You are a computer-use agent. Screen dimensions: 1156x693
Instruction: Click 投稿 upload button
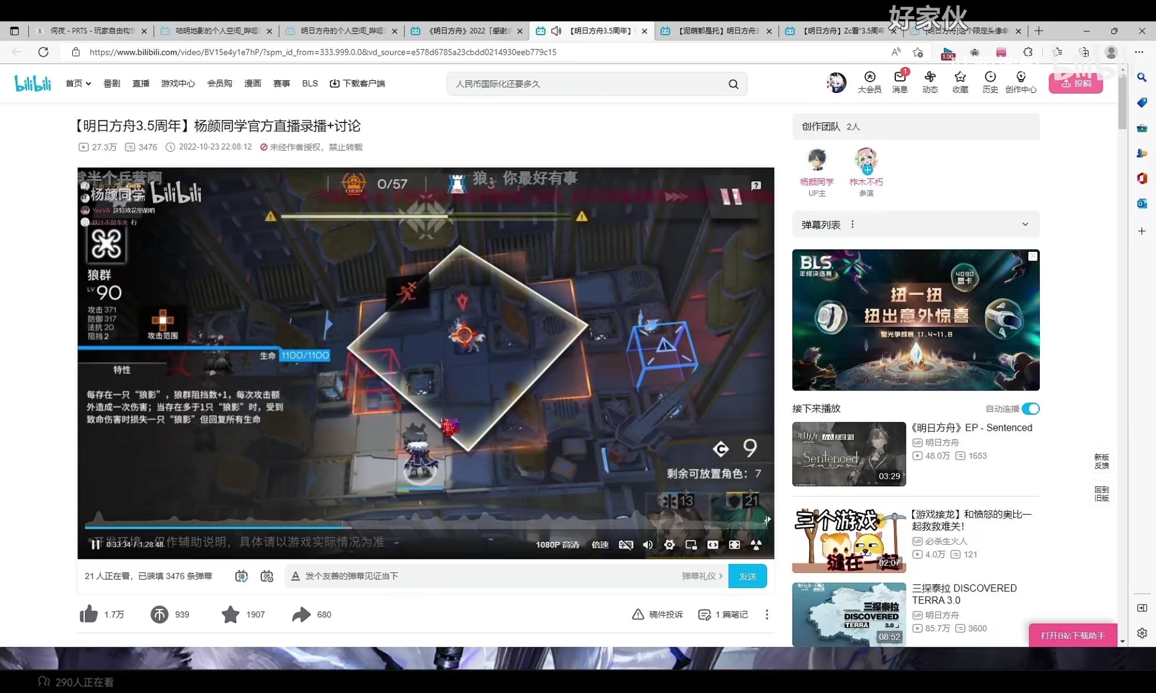coord(1076,83)
